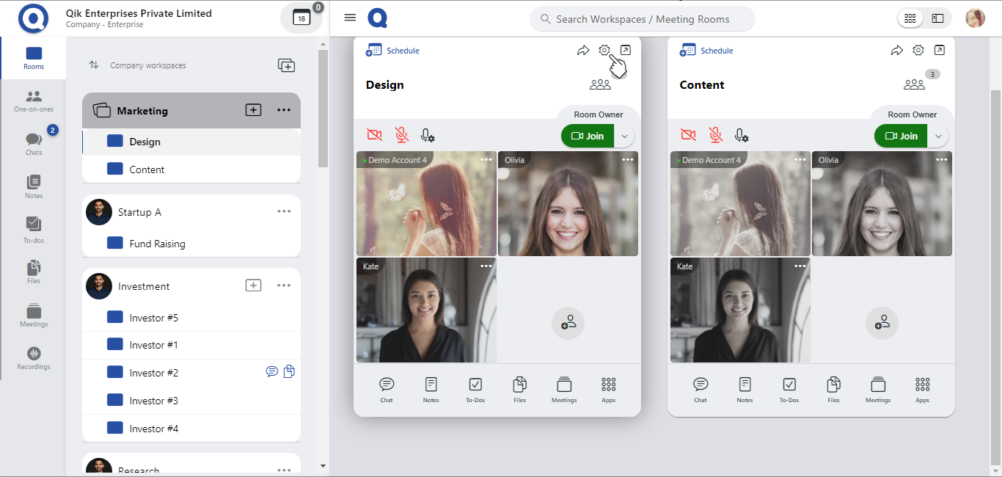Click Search Workspaces / Meeting Rooms field
Screen dimensions: 1002x477
[642, 19]
